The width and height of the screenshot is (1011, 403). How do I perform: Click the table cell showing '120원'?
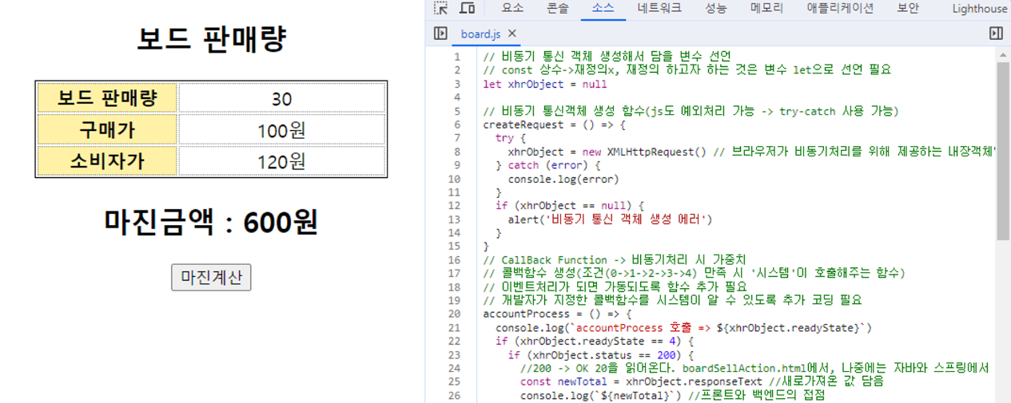pos(282,160)
